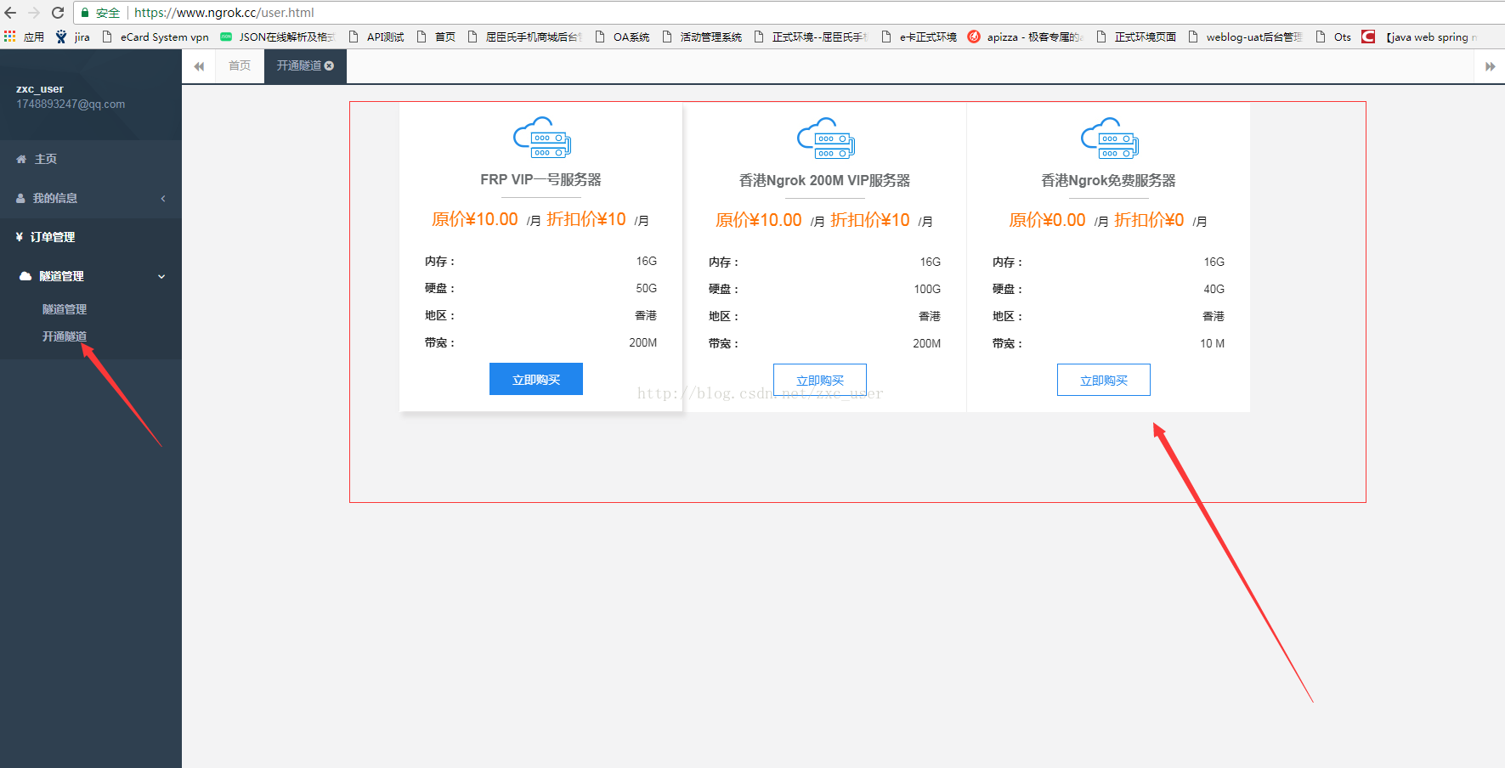Click the zxc_user username

[40, 88]
